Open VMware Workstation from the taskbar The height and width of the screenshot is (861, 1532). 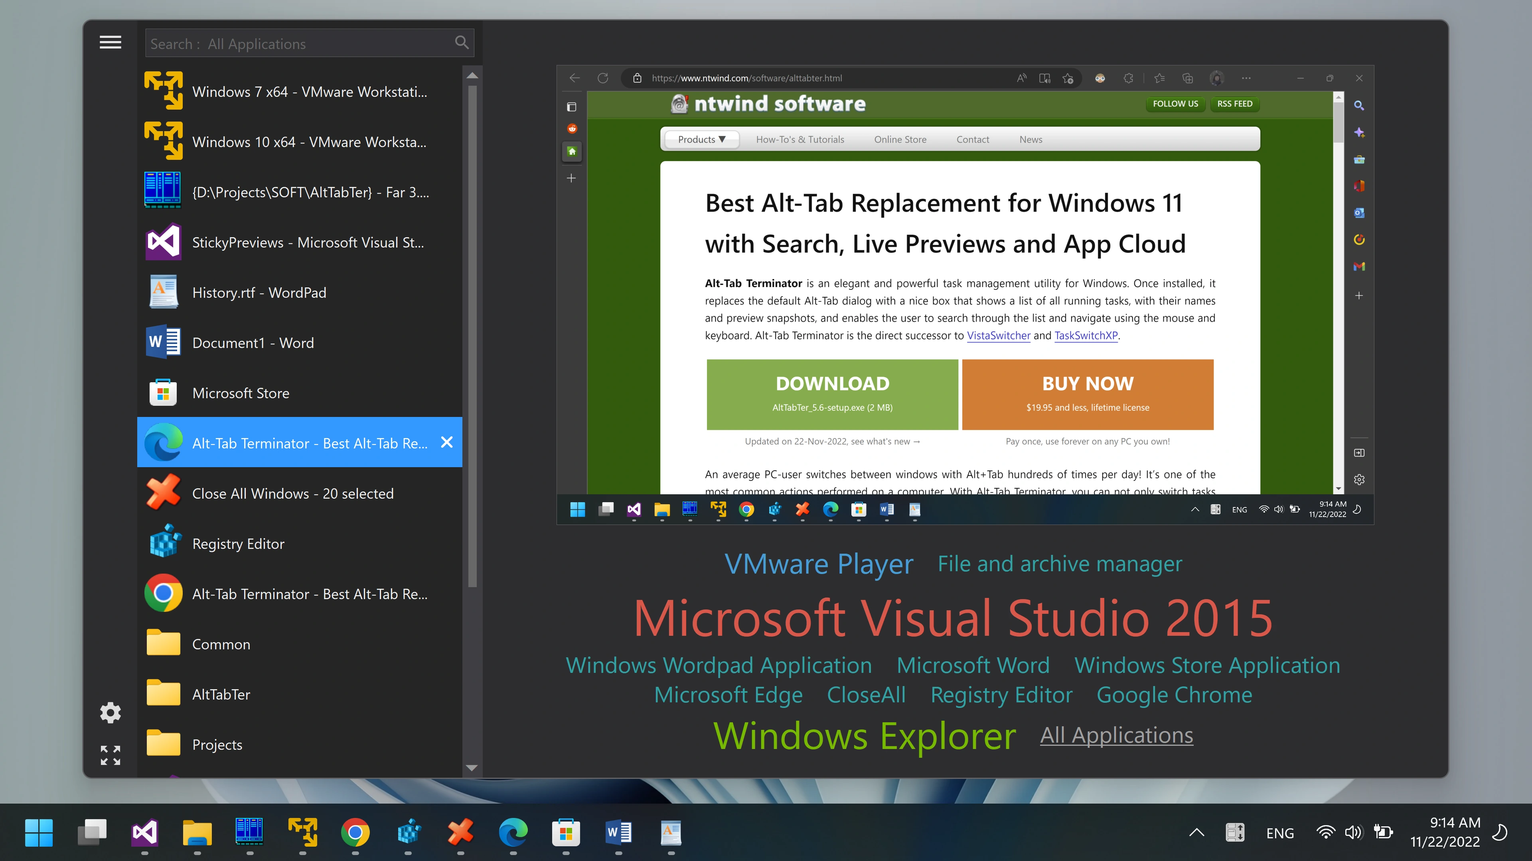(x=302, y=832)
